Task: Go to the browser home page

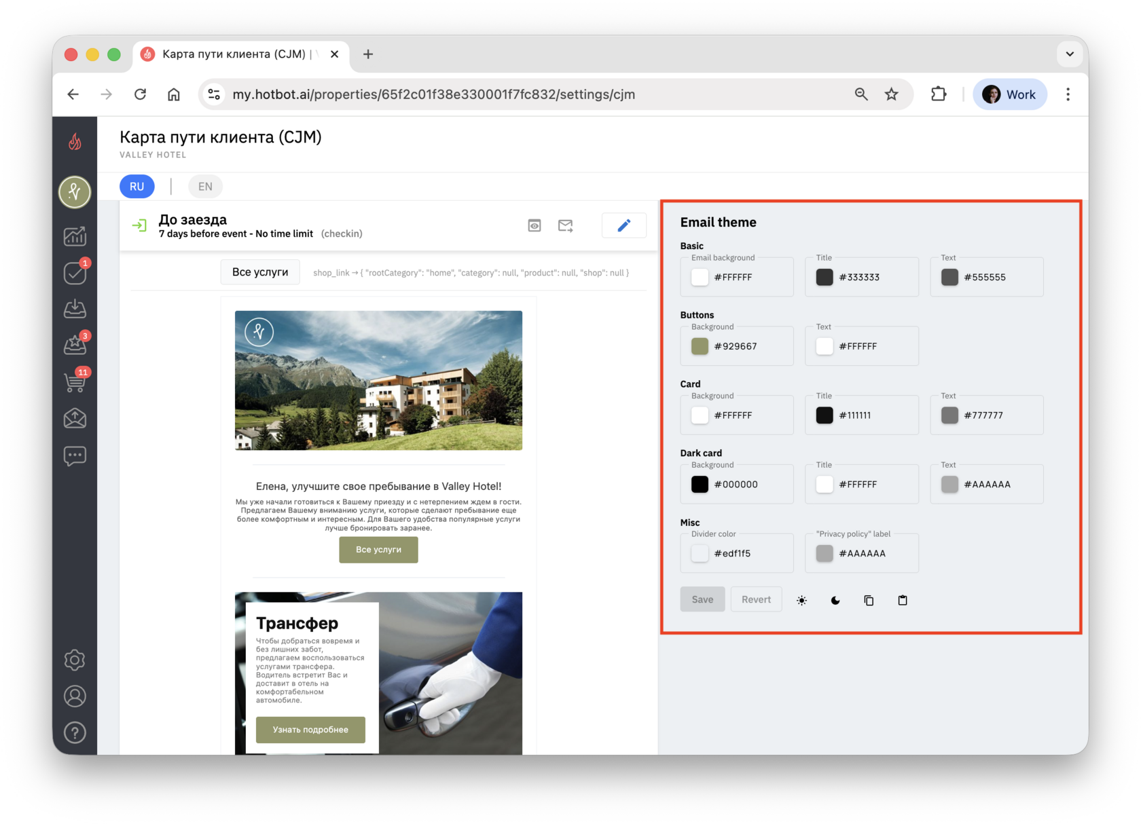Action: pos(174,94)
